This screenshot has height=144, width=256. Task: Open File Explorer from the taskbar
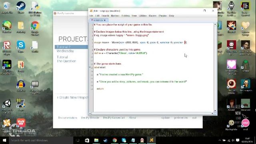coord(96,140)
